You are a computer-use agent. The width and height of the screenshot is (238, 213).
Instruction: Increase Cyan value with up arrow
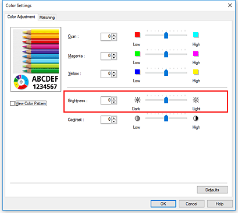(114, 35)
